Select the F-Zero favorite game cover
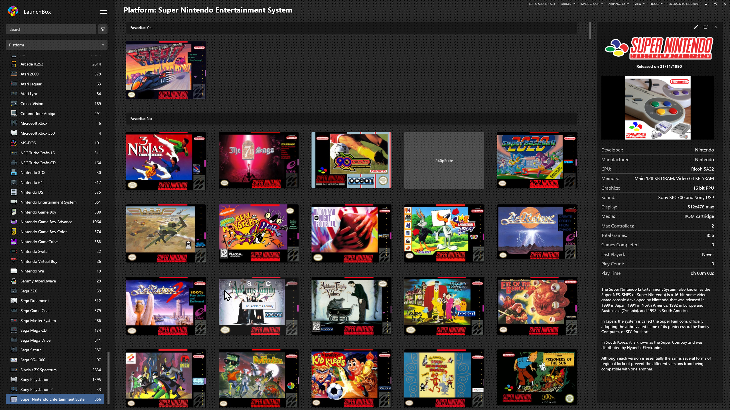 pyautogui.click(x=166, y=70)
